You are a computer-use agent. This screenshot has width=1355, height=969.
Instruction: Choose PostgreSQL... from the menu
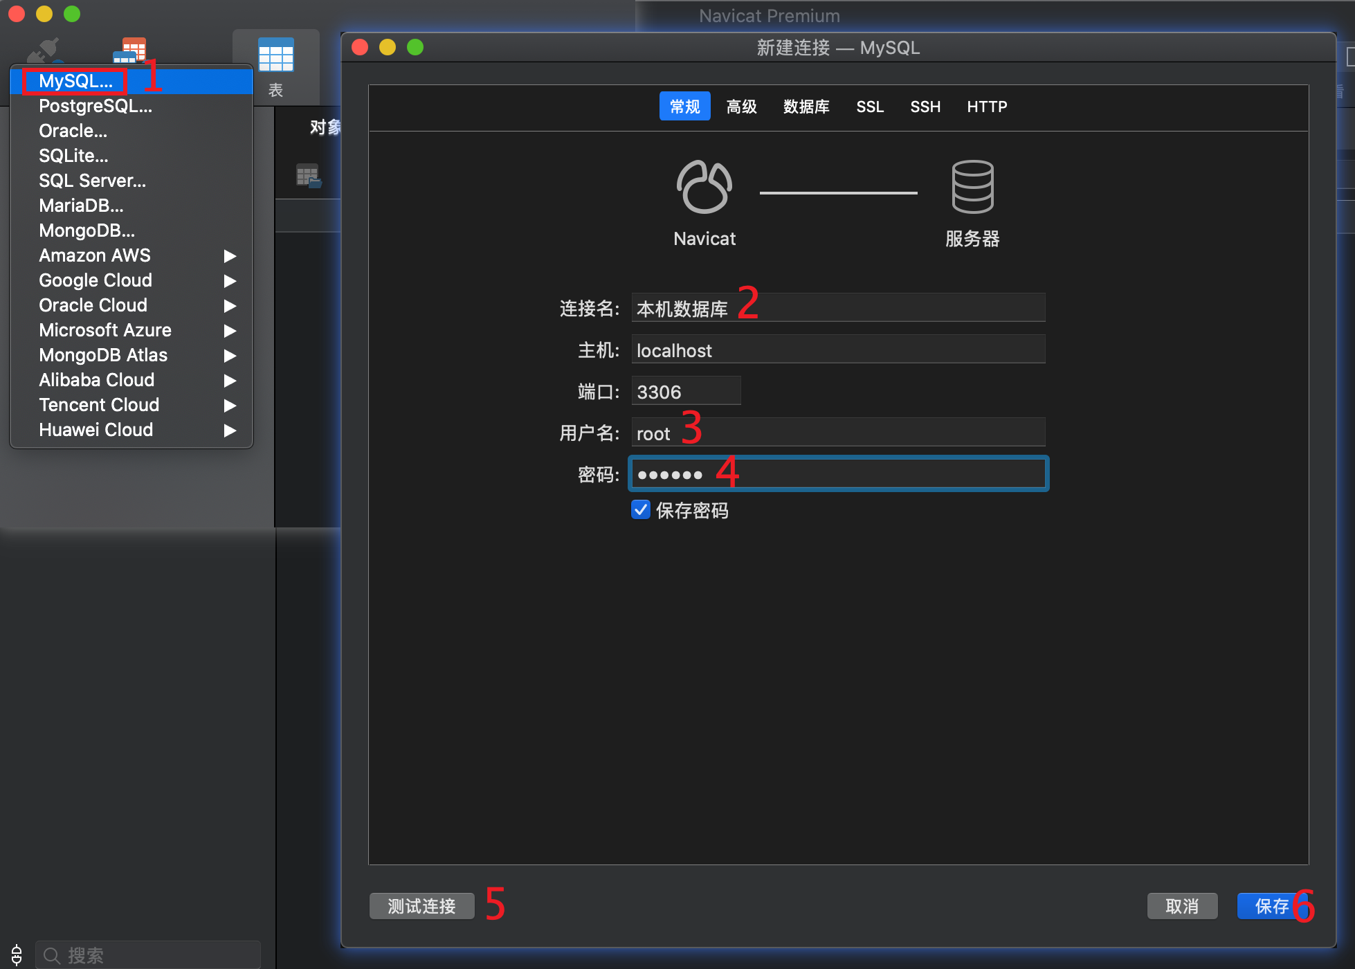pyautogui.click(x=95, y=106)
